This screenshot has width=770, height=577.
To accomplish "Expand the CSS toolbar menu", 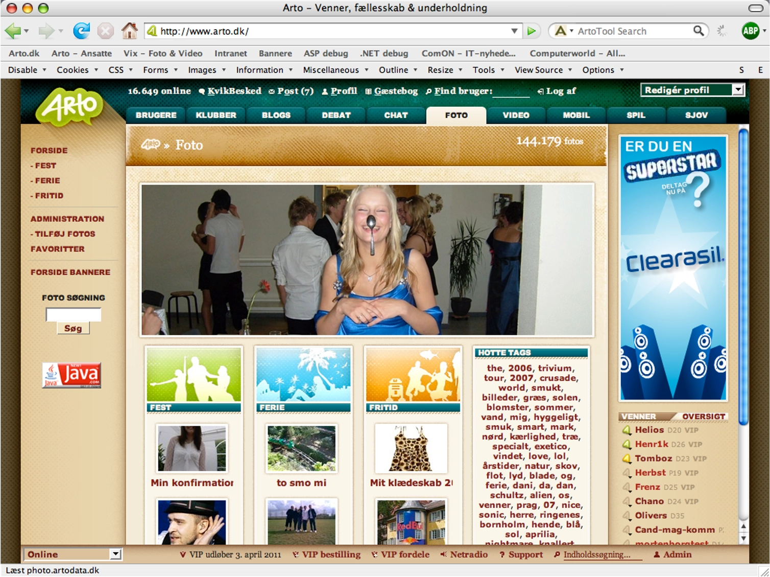I will click(x=121, y=70).
